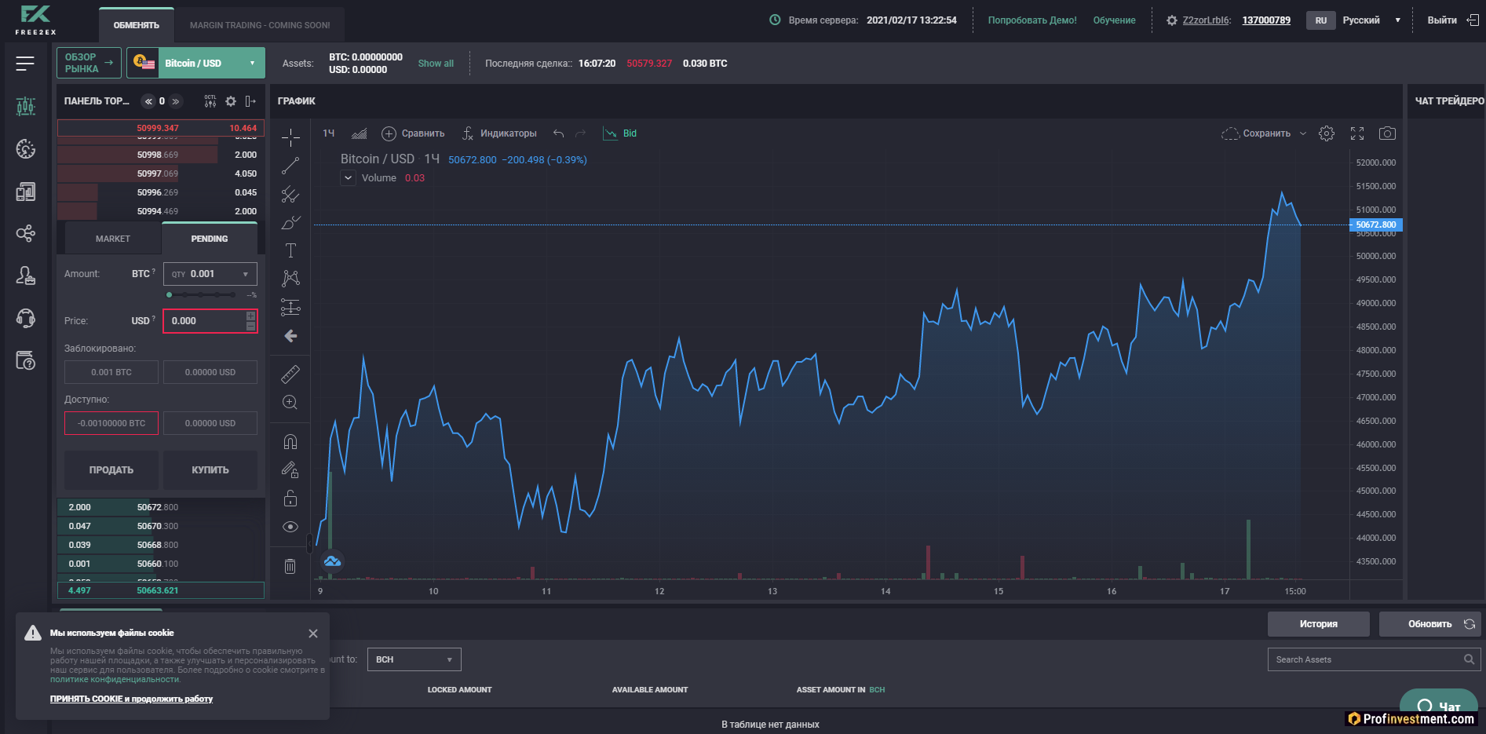
Task: Click the Search Assets input field
Action: click(1366, 659)
